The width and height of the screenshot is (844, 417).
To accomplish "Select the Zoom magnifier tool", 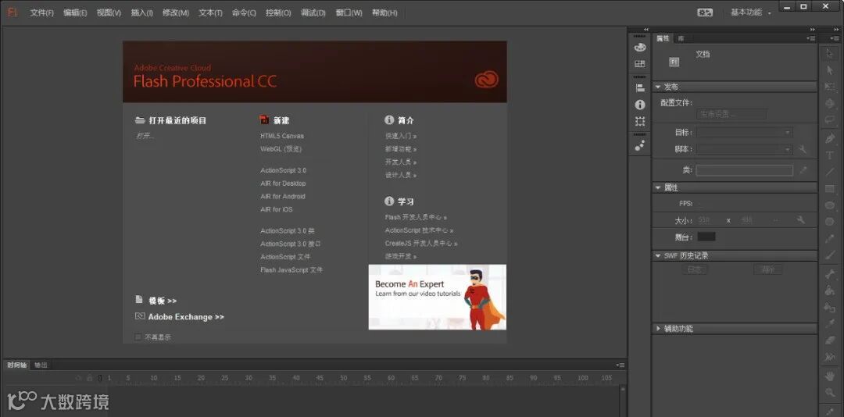I will coord(829,394).
